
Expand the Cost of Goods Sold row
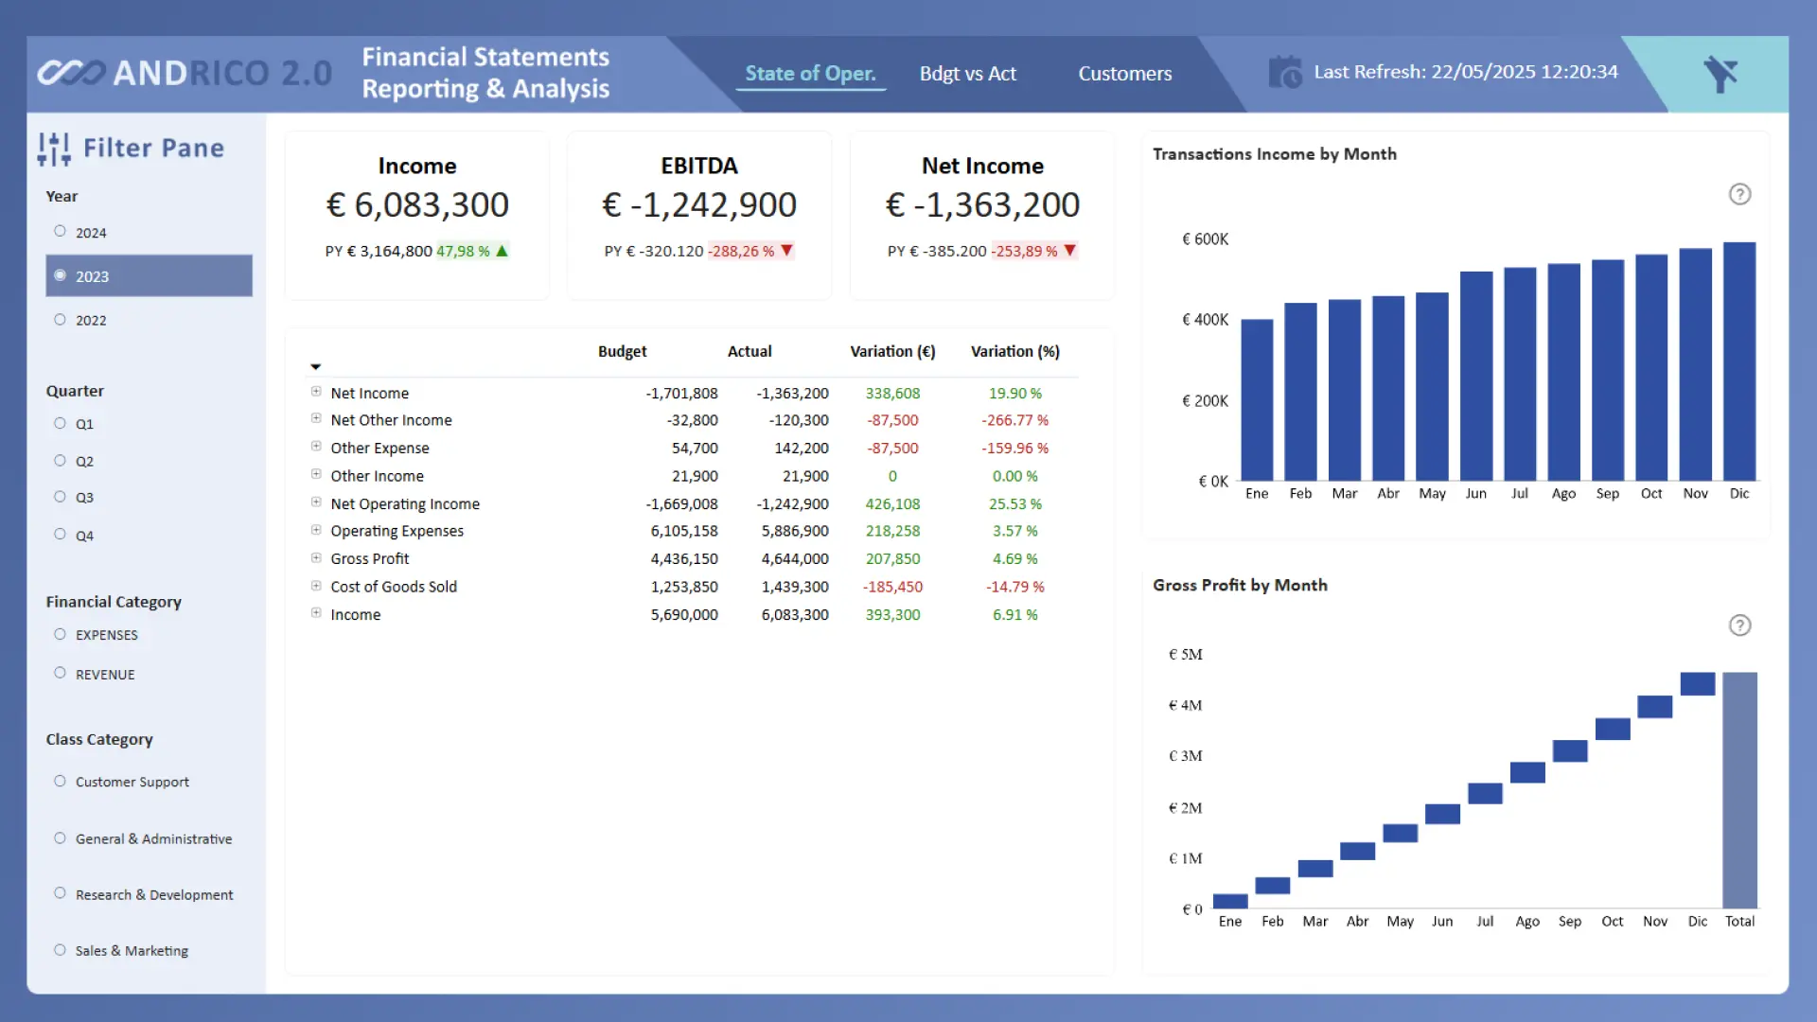316,586
